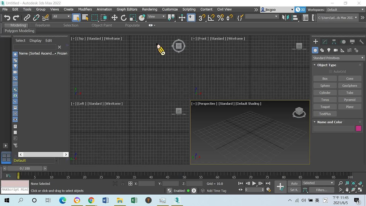Open the Graph Editors menu
This screenshot has width=366, height=206.
(x=127, y=9)
